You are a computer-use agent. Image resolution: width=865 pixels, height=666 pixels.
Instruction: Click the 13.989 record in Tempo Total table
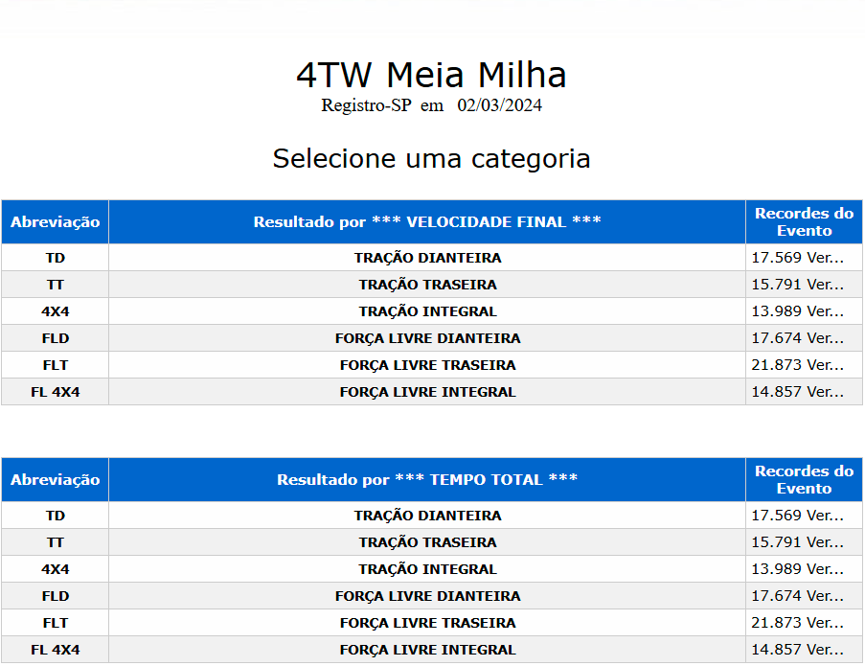pos(798,569)
